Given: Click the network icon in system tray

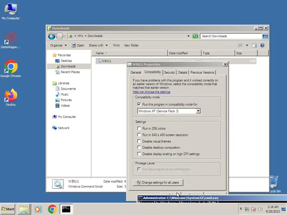Looking at the screenshot, I should coord(247,209).
